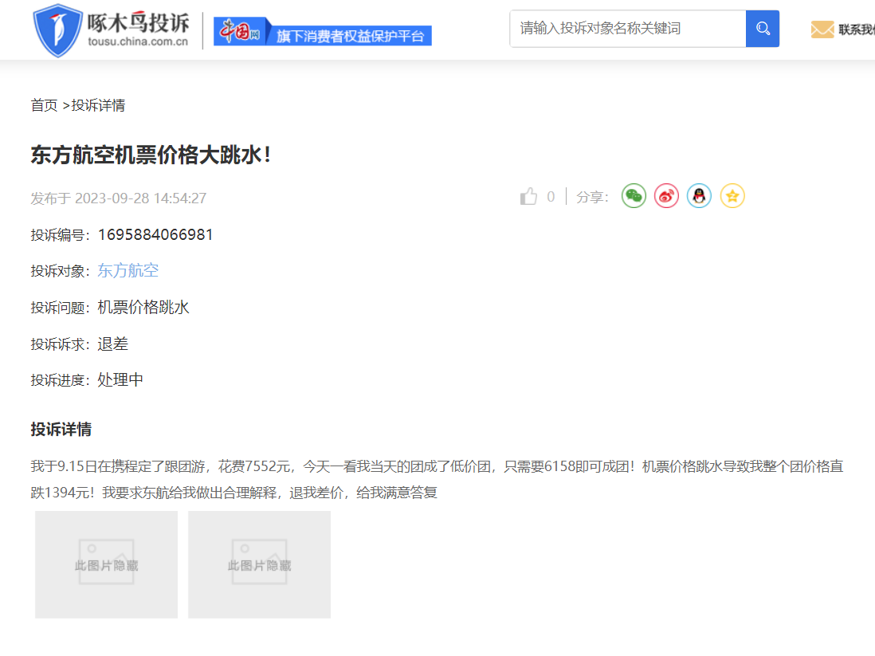Click 投诉详情 in the breadcrumb
875x656 pixels.
[x=98, y=105]
